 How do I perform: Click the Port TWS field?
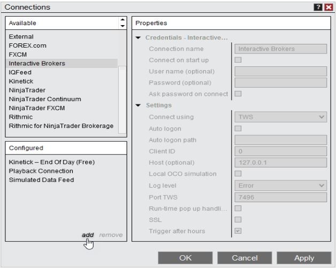[x=281, y=197]
